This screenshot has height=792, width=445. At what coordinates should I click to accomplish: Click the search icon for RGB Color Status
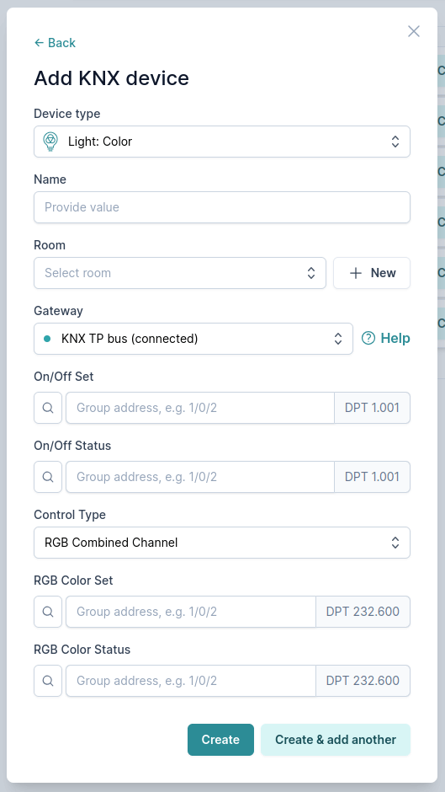(48, 681)
